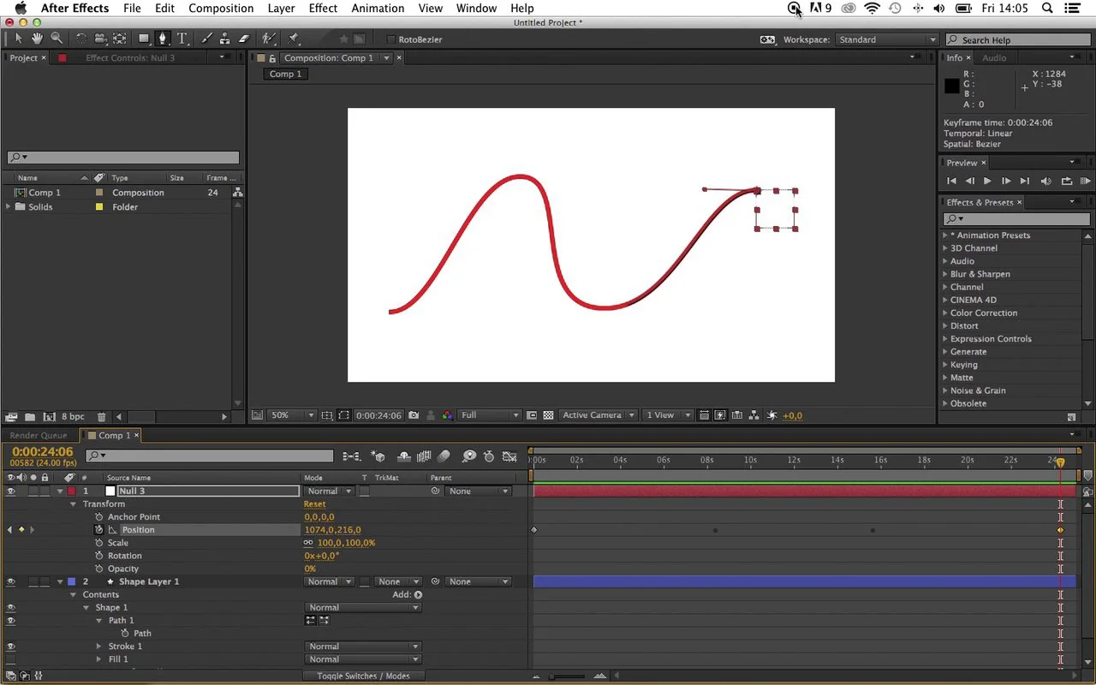
Task: Click the Graph Editor icon in timeline
Action: click(509, 456)
